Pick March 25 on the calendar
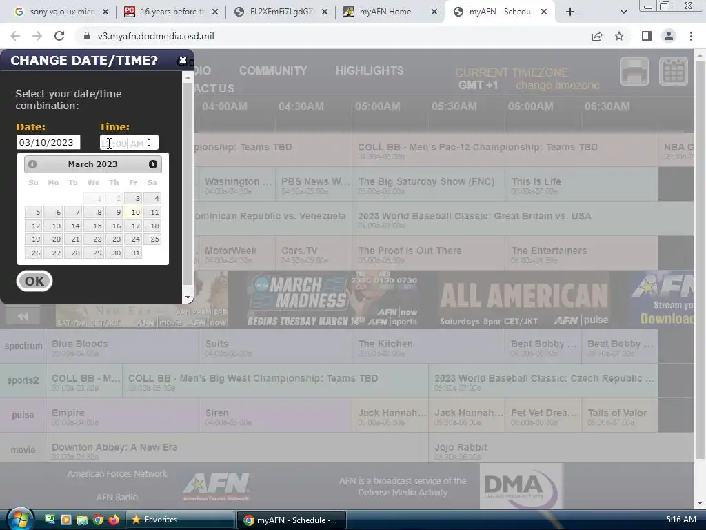706x530 pixels. pos(152,239)
